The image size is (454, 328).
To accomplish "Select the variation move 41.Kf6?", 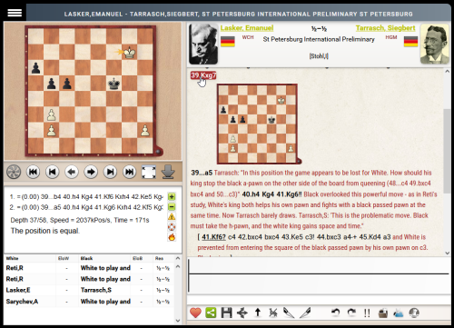I will coord(213,237).
